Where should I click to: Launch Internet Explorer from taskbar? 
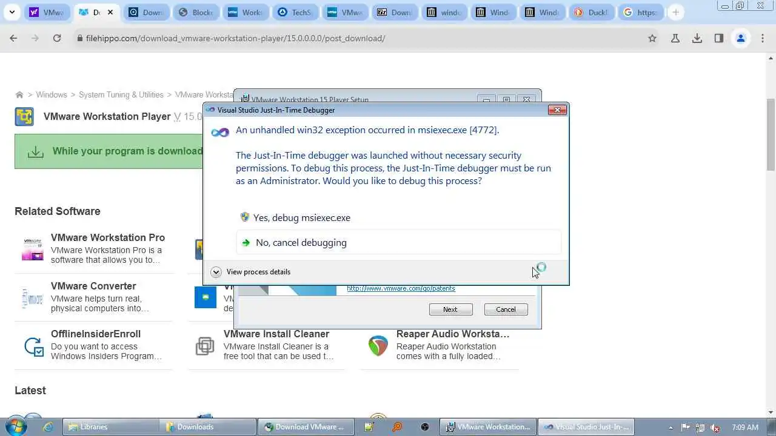(47, 427)
